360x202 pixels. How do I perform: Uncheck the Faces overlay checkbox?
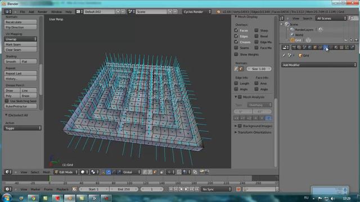[236, 30]
